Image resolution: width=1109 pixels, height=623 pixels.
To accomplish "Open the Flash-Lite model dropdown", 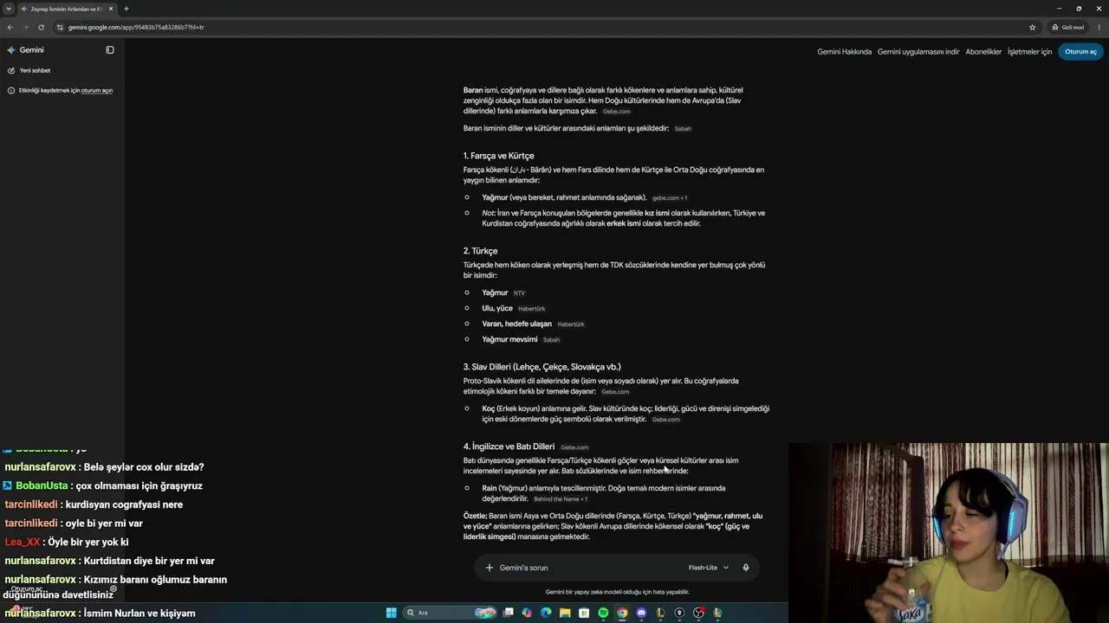I will pyautogui.click(x=709, y=568).
